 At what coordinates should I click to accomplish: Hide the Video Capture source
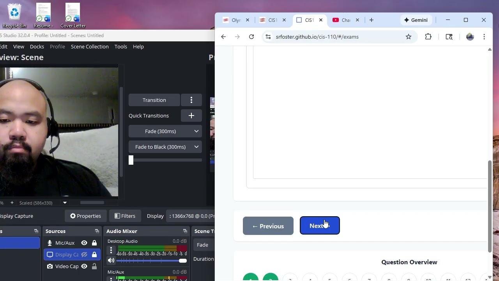pyautogui.click(x=84, y=266)
